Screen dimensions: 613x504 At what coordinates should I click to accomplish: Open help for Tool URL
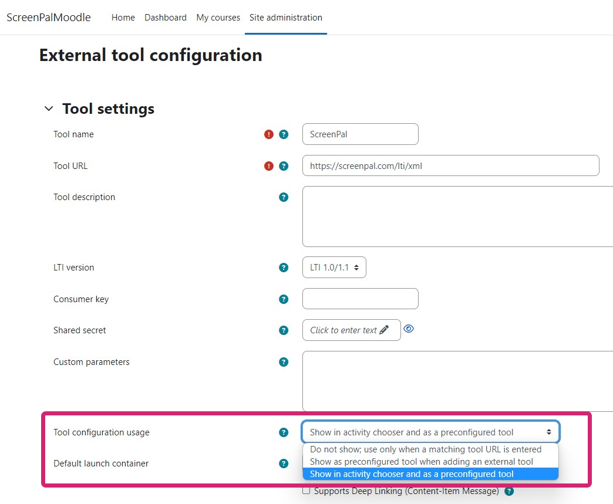284,166
